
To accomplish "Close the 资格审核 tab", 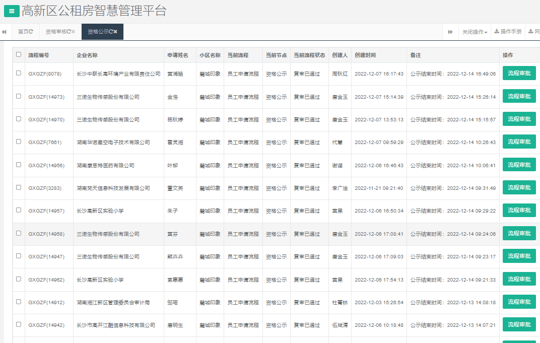I will [73, 31].
